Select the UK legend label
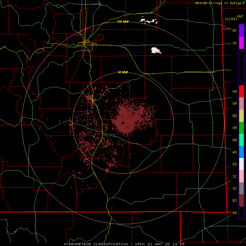Image resolution: width=246 pixels, height=246 pixels. tap(235, 43)
